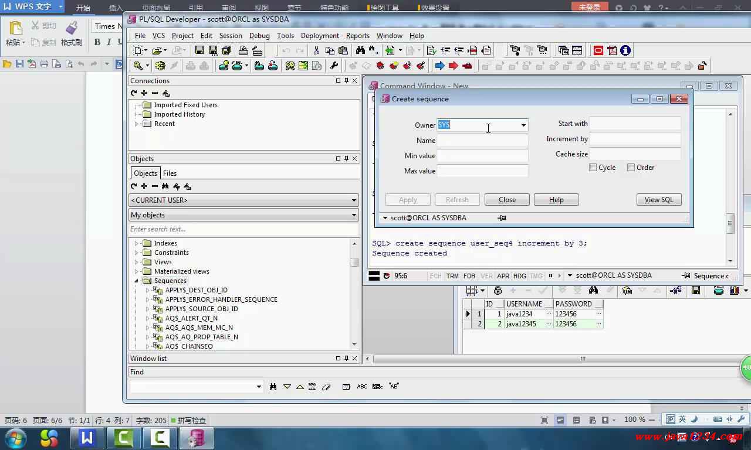
Task: Open the Debug menu
Action: (259, 36)
